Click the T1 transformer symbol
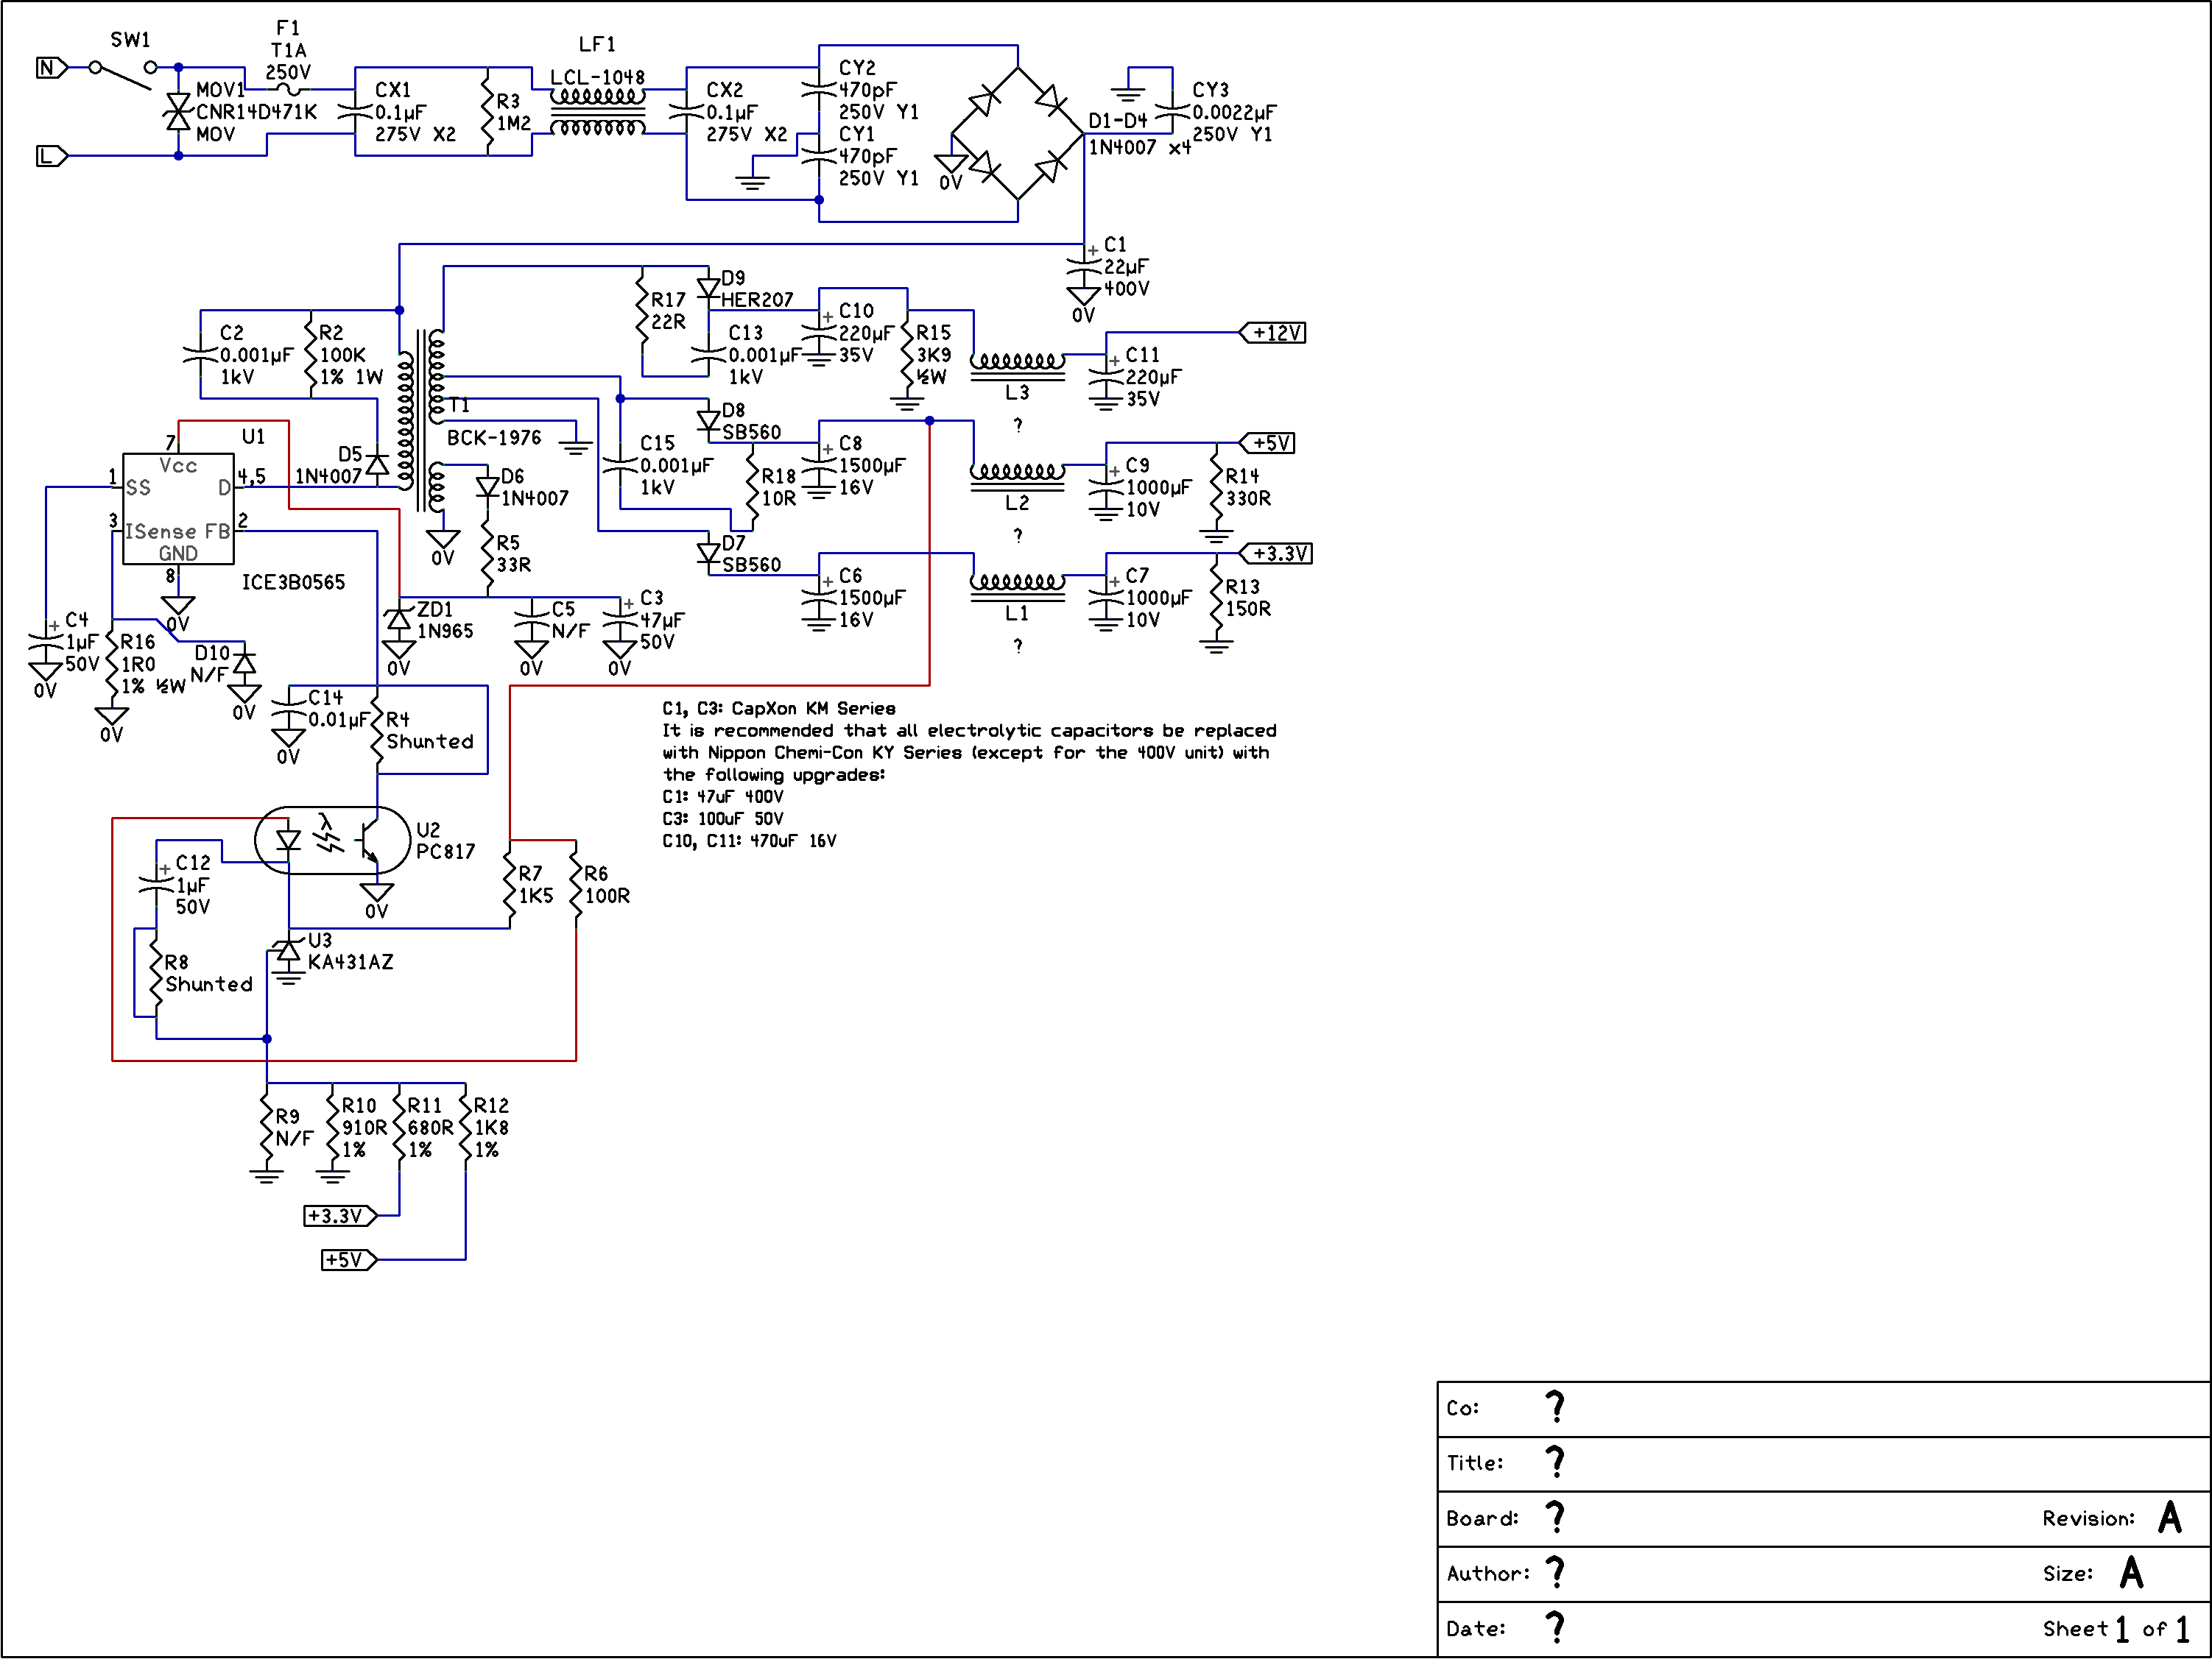 click(421, 420)
